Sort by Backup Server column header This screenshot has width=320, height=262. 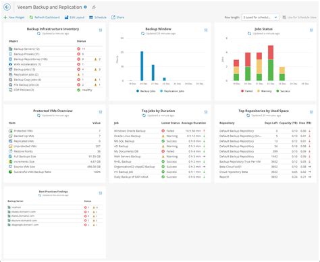click(x=16, y=201)
